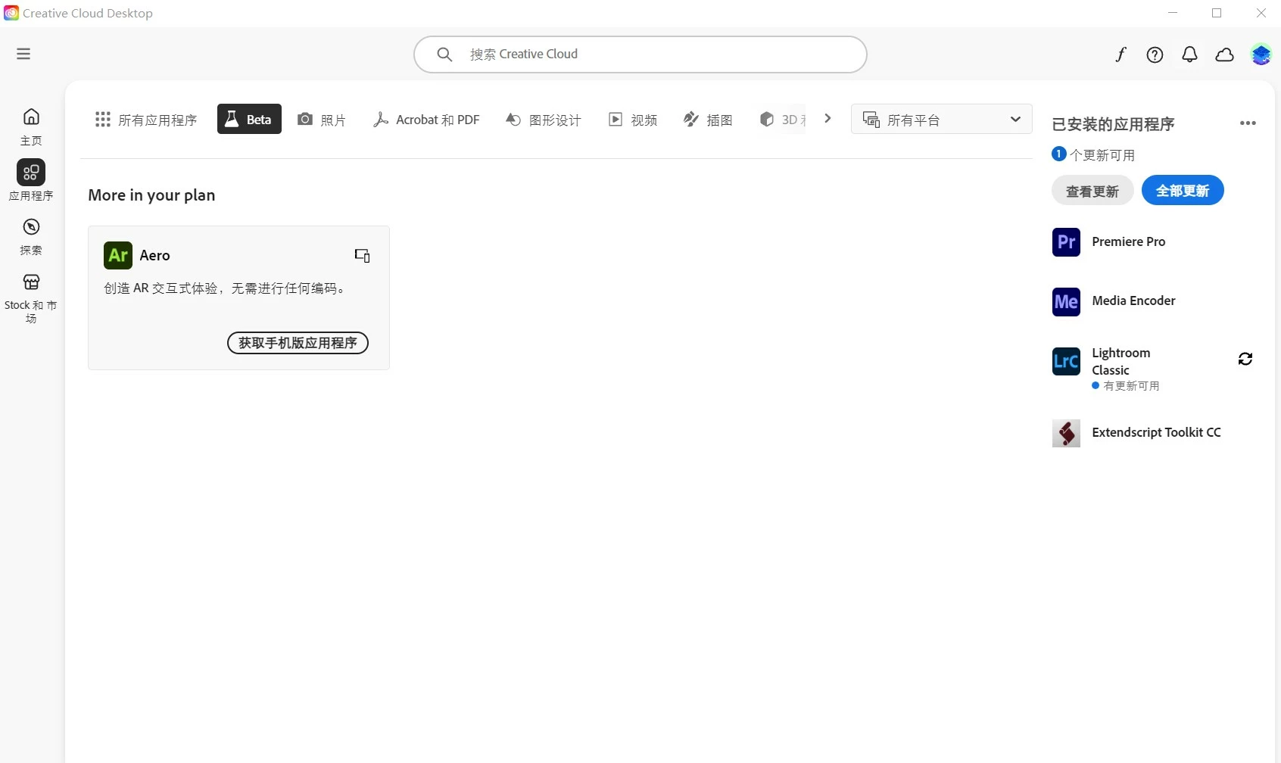Click Extendscript Toolkit CC name
The height and width of the screenshot is (763, 1281).
pyautogui.click(x=1156, y=432)
